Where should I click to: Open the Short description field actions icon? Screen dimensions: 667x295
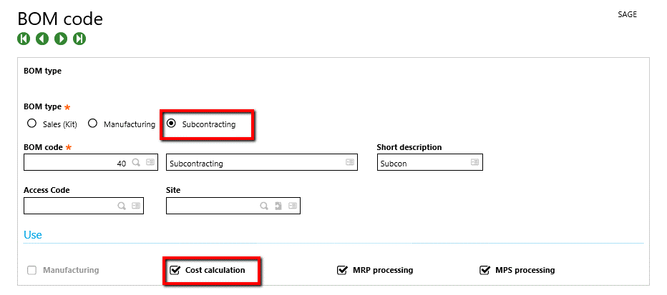click(x=474, y=163)
